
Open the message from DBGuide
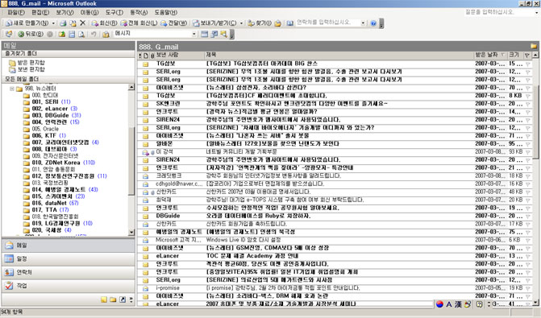335,216
